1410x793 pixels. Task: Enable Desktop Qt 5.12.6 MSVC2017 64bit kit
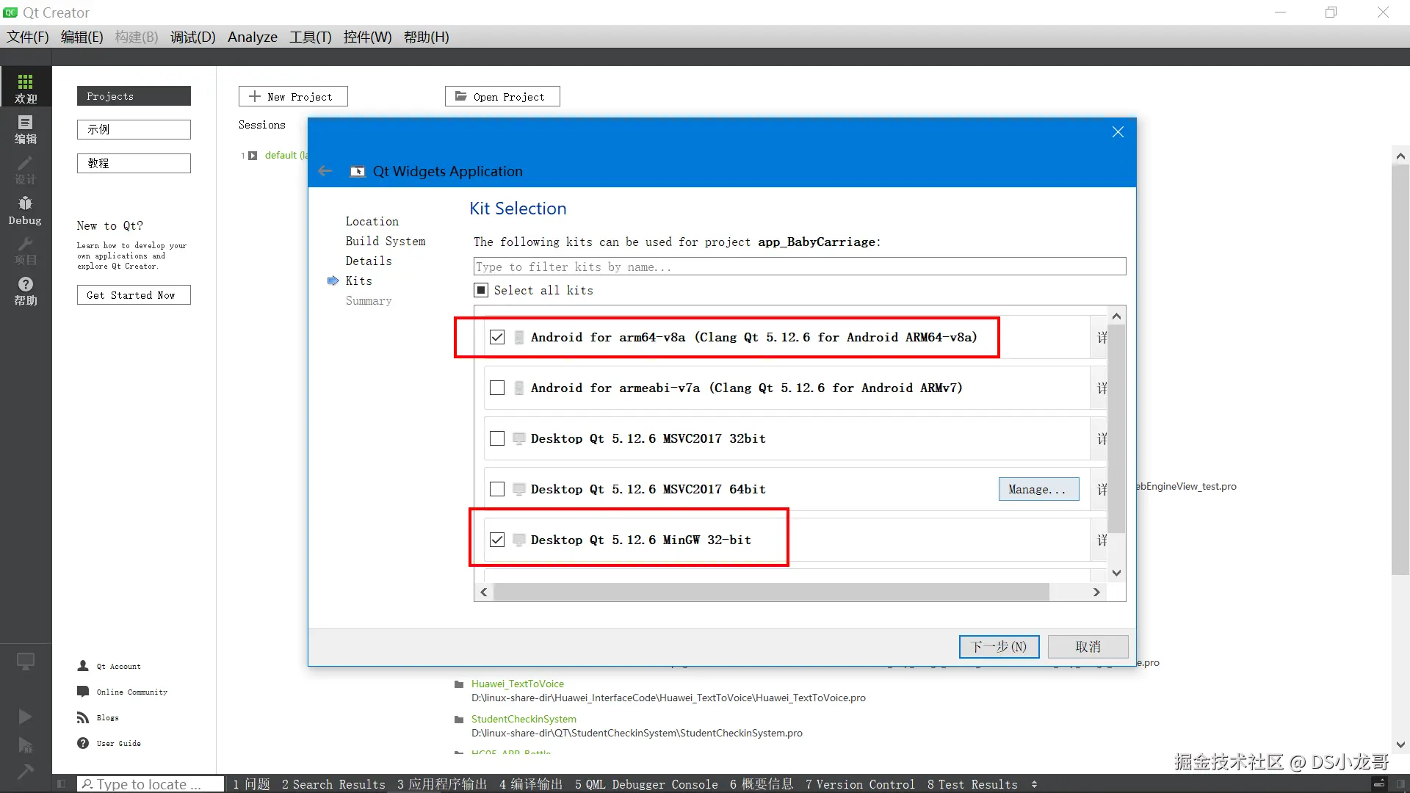(x=497, y=489)
